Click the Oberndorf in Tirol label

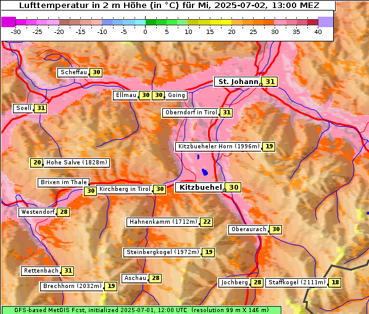click(x=191, y=112)
